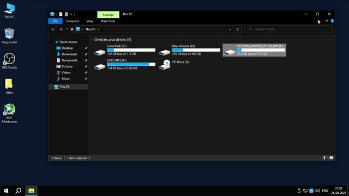Select the Local Disk (C:) drive
Image resolution: width=349 pixels, height=196 pixels.
(125, 50)
